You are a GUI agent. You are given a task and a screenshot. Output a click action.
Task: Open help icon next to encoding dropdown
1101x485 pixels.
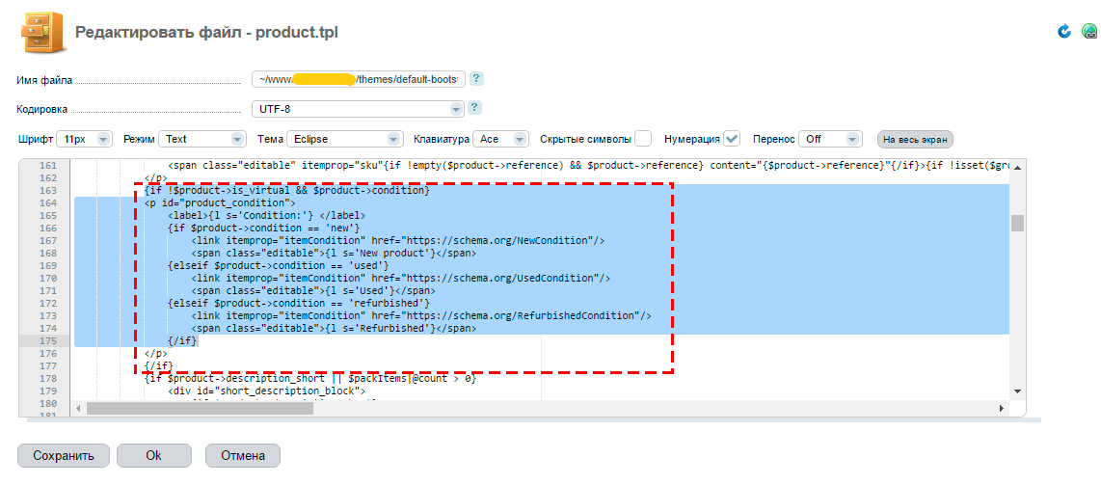click(474, 108)
